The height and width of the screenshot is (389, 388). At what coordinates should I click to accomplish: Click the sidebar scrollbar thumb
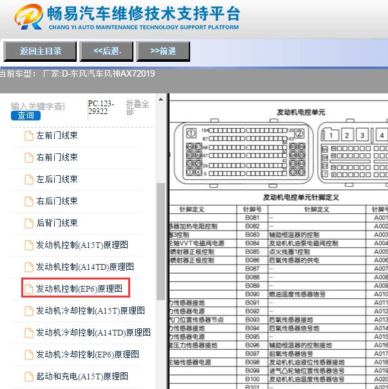pyautogui.click(x=161, y=241)
